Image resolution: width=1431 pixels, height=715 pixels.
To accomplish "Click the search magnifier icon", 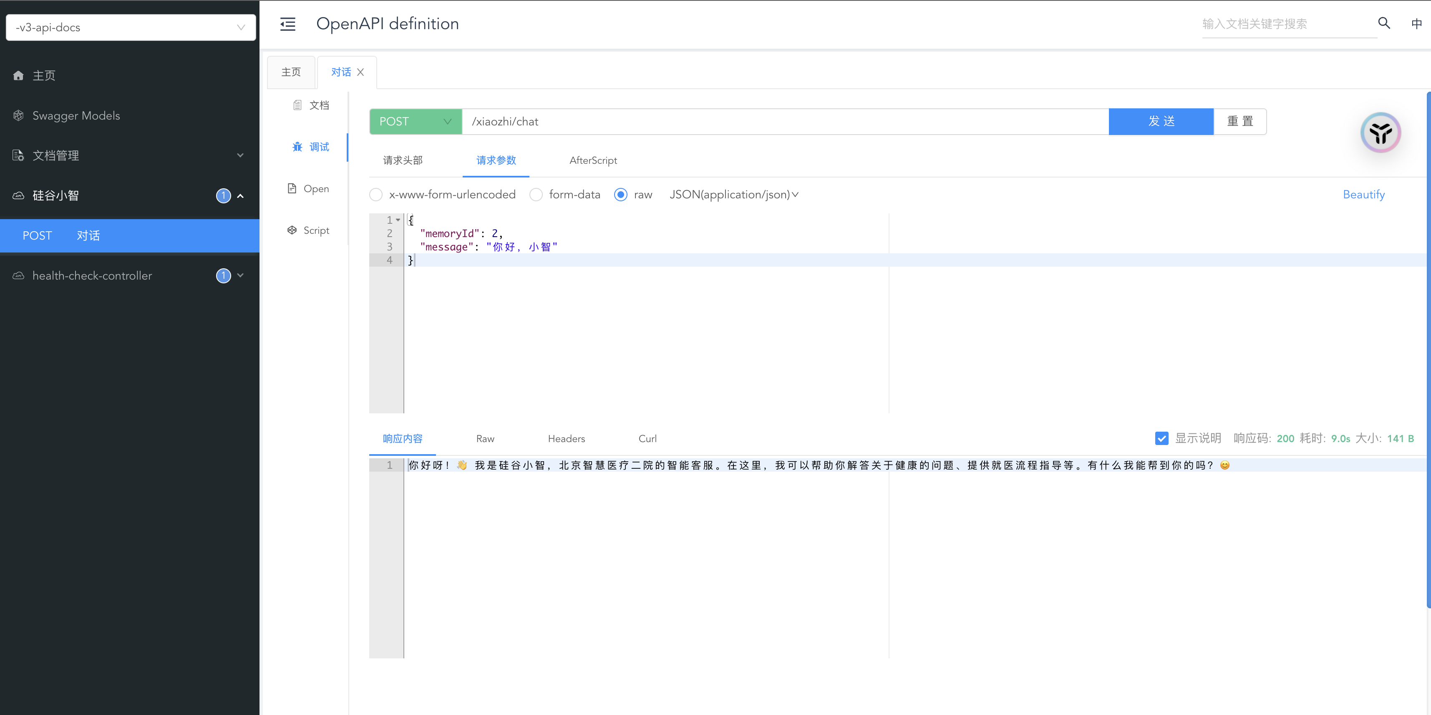I will (x=1383, y=23).
